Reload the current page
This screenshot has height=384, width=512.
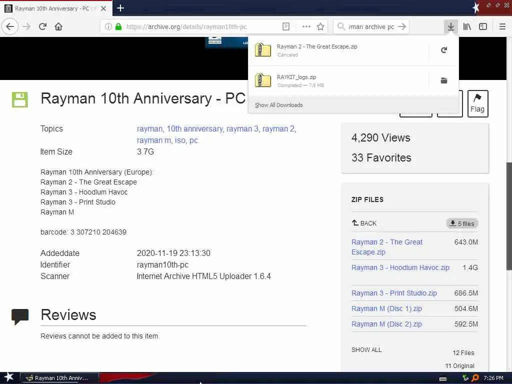tap(43, 26)
